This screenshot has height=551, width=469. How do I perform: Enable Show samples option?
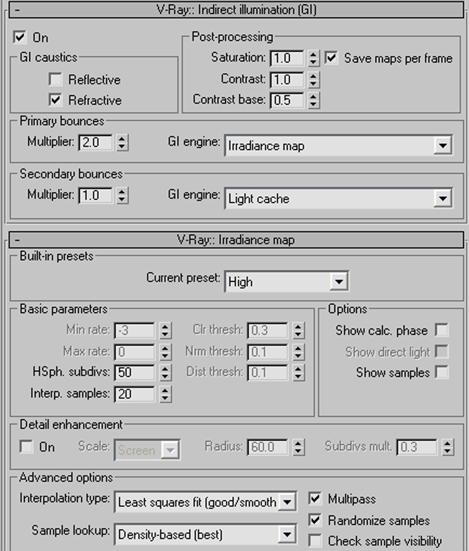441,372
